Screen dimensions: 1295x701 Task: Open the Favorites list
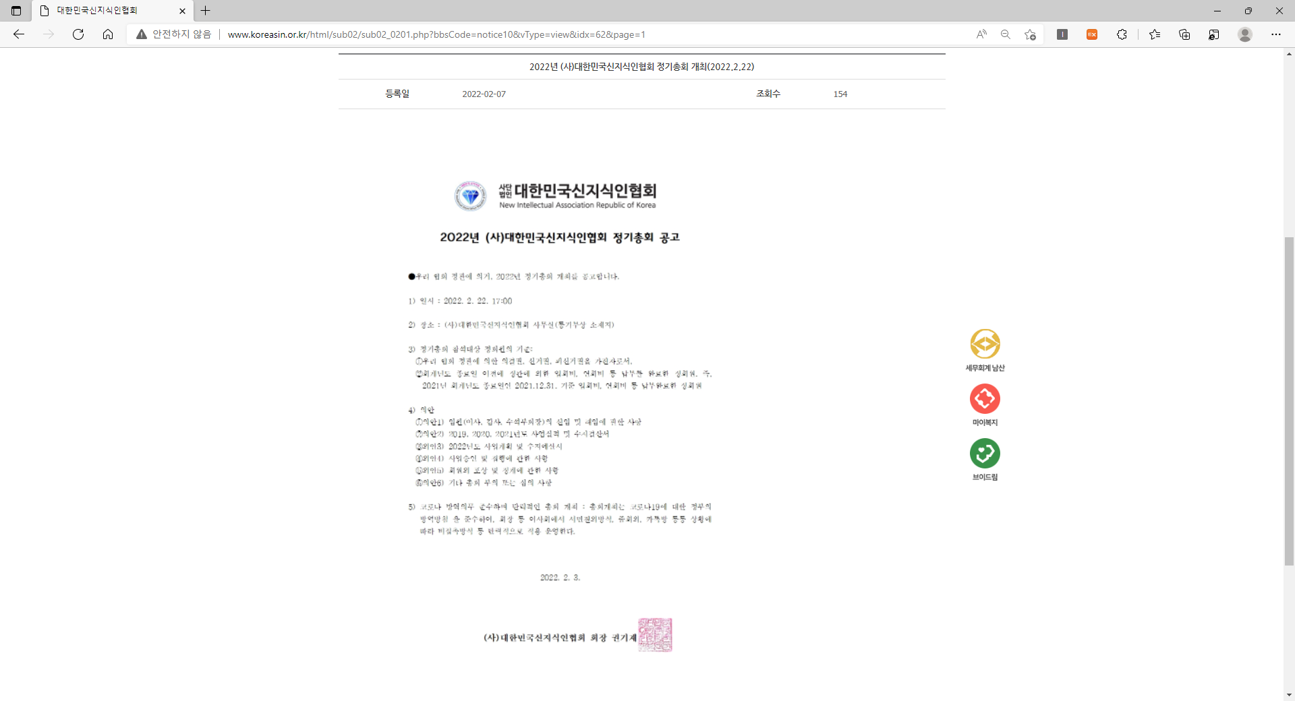pos(1155,34)
